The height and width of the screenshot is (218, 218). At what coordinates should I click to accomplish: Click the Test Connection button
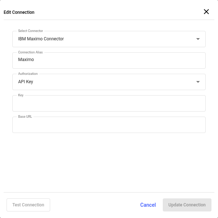28,205
